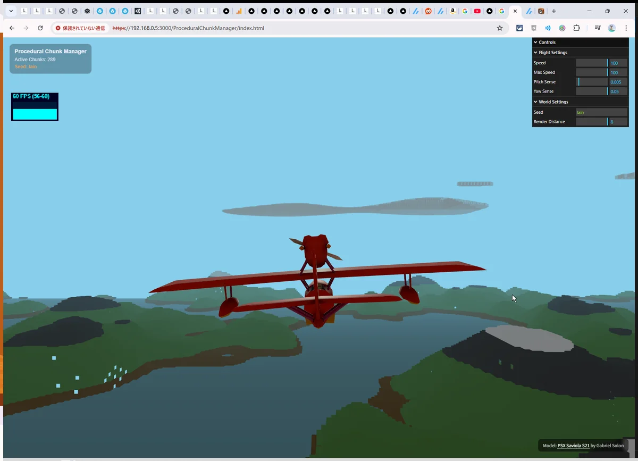
Task: Click the media control music-note icon
Action: point(598,28)
